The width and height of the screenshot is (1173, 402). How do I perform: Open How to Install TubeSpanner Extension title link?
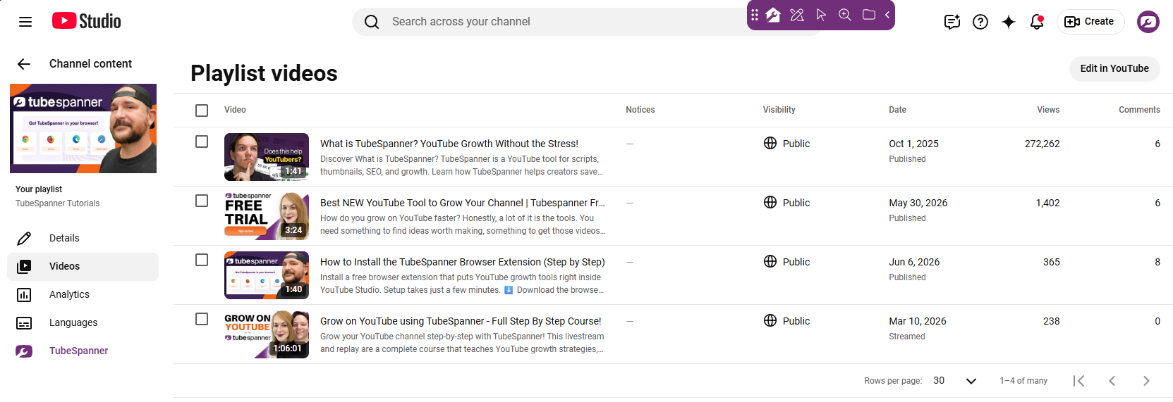(x=463, y=262)
